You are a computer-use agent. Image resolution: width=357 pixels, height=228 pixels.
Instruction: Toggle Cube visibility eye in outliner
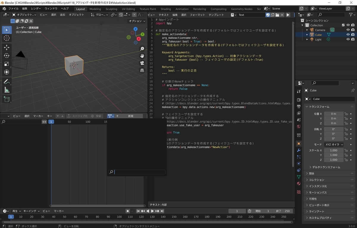pyautogui.click(x=348, y=35)
